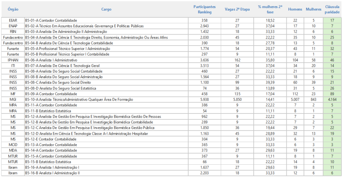Click the 5.007 Homens value cell
The height and width of the screenshot is (178, 343).
pyautogui.click(x=295, y=100)
